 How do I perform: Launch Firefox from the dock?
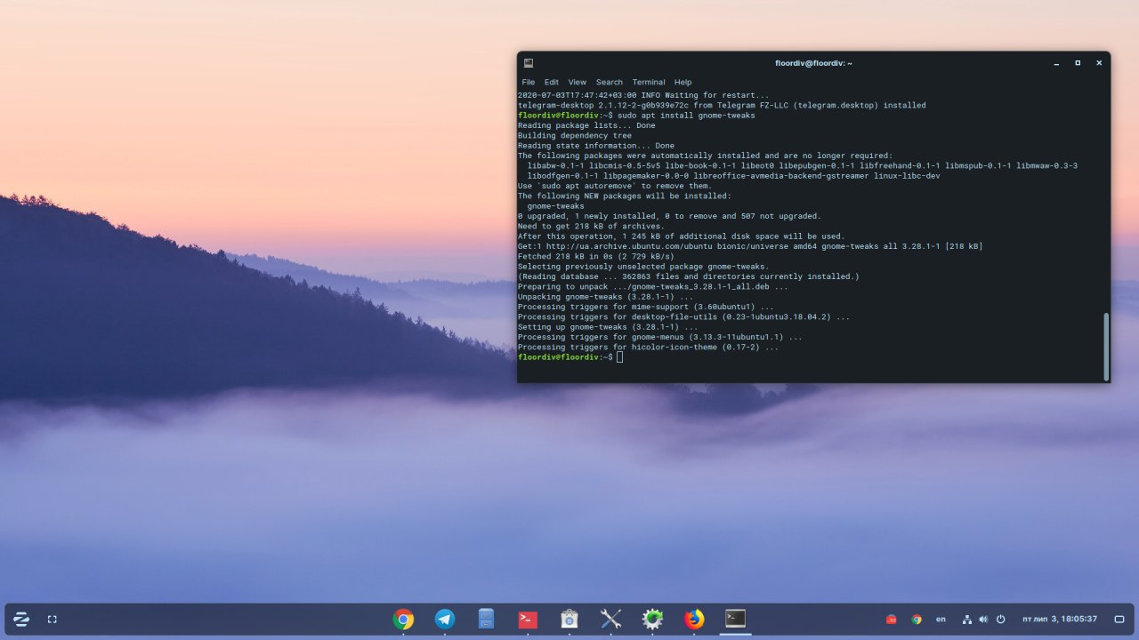point(694,620)
